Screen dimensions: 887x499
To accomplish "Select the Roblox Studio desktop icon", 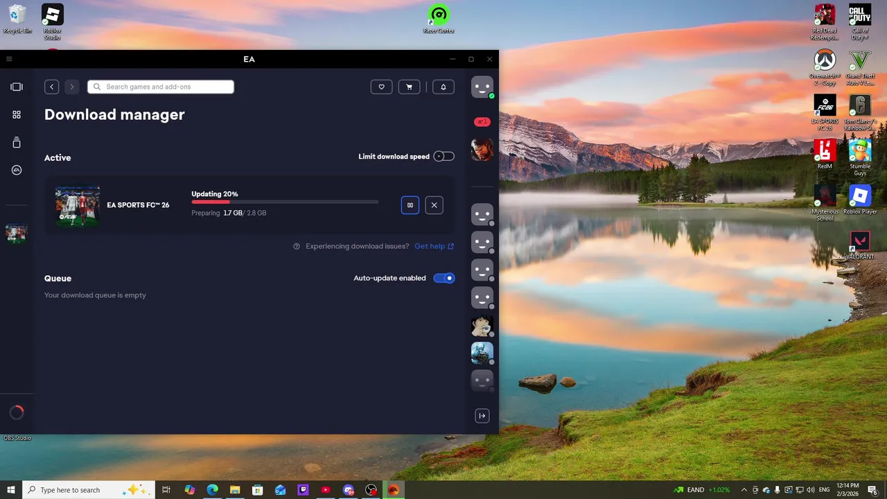I will [x=53, y=21].
